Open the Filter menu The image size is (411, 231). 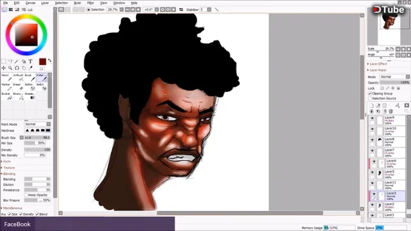pos(91,3)
